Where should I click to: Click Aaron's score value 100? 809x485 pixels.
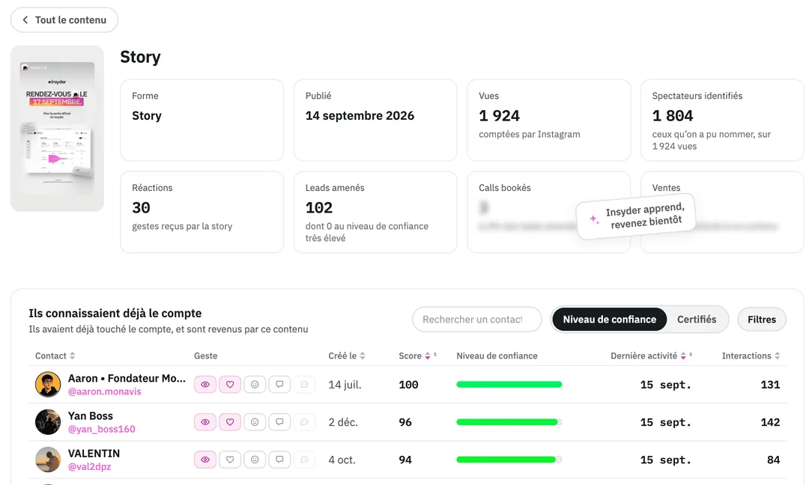409,385
